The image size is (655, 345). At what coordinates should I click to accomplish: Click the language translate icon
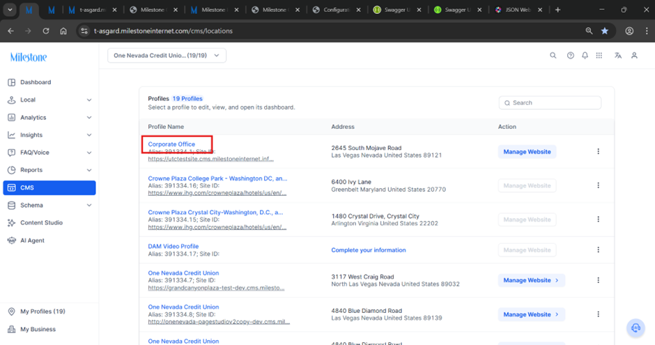pyautogui.click(x=618, y=55)
